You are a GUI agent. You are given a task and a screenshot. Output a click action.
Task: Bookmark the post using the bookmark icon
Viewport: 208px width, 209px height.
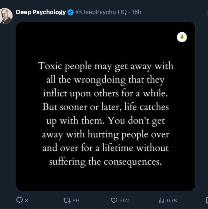coord(207,200)
